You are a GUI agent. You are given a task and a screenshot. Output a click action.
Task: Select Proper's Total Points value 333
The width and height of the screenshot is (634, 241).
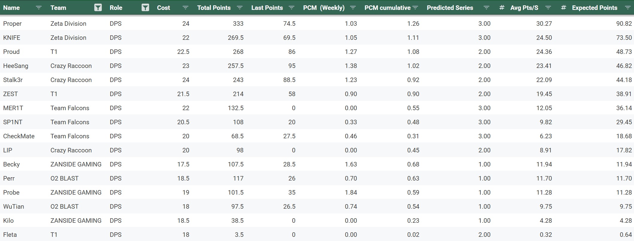pos(238,24)
